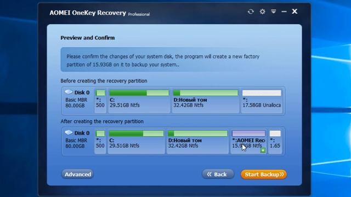
Task: Open the dropdown menu arrow in title bar
Action: coord(273,11)
